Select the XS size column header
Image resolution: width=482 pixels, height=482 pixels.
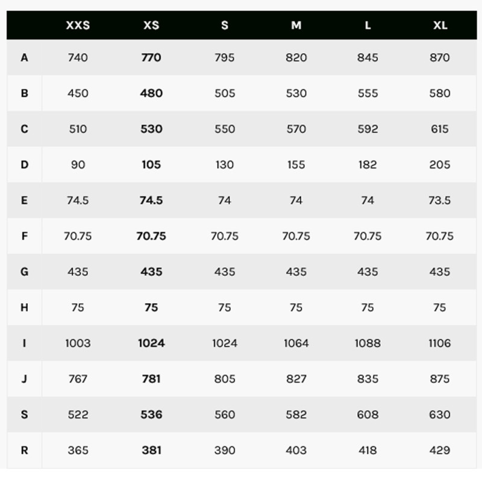151,25
